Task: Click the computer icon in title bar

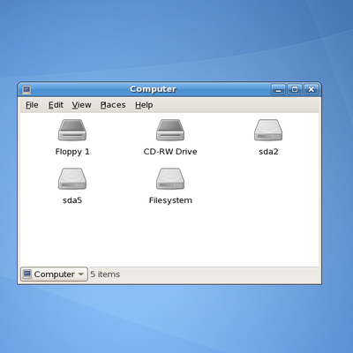Action: (26, 89)
